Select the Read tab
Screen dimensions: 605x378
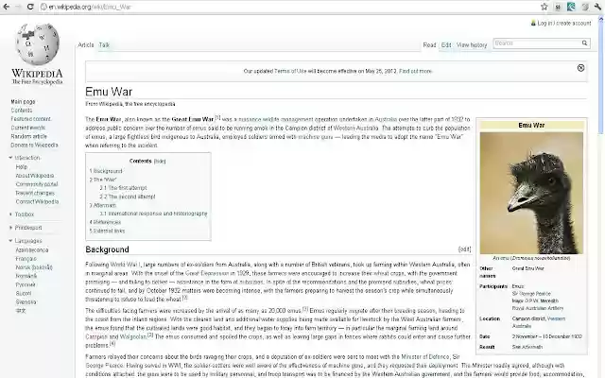click(x=429, y=44)
